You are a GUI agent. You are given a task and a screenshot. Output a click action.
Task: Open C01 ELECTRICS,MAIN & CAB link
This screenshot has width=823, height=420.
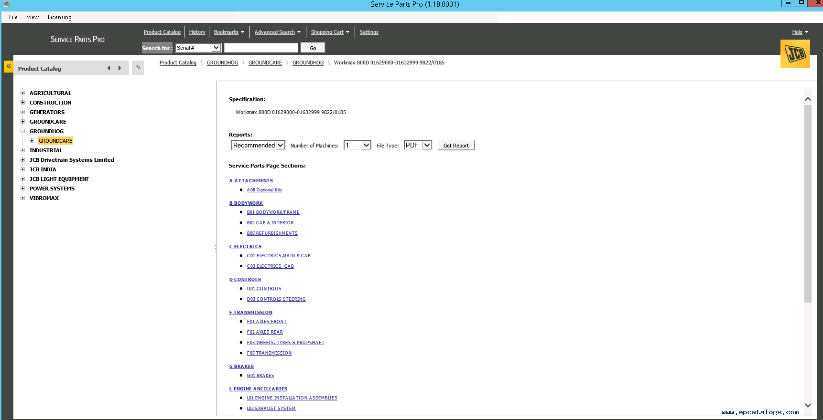[279, 256]
